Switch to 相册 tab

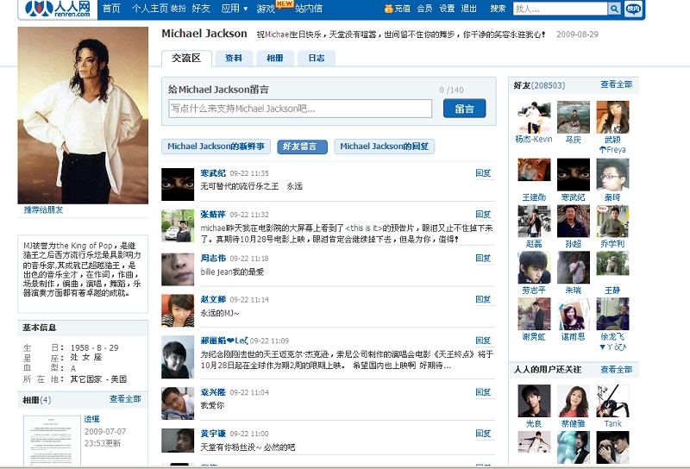(x=275, y=58)
